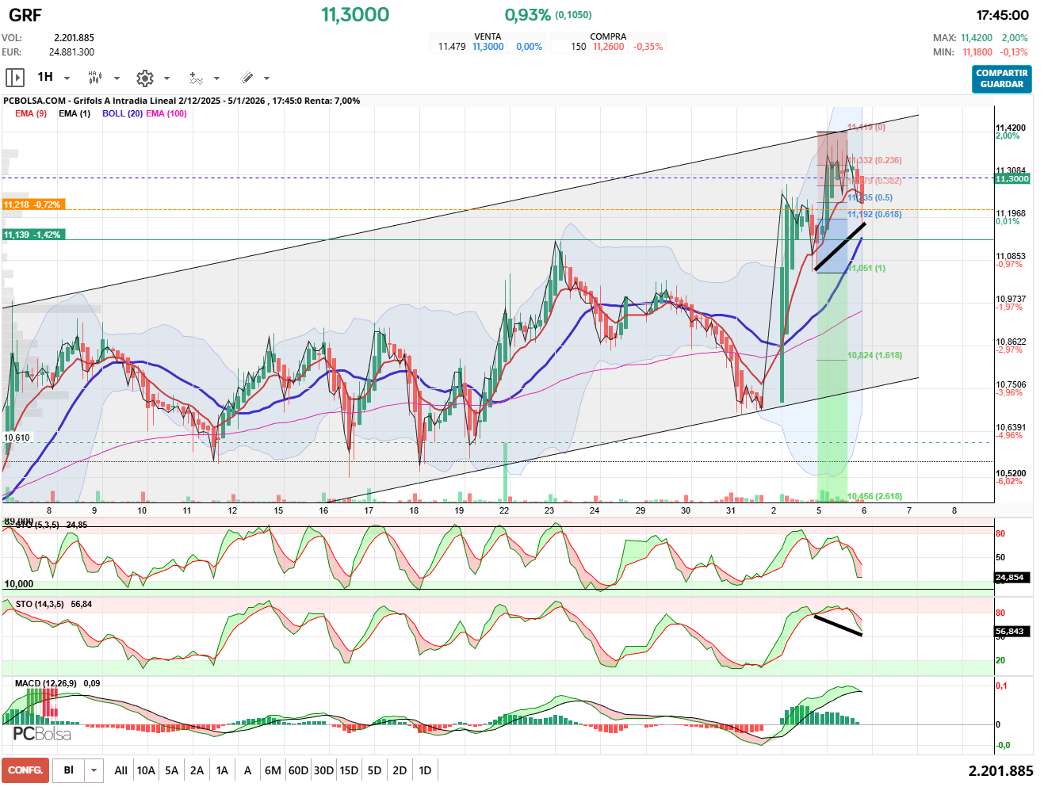Click the orange 11,218 price level label
The width and height of the screenshot is (1044, 787).
tap(32, 204)
